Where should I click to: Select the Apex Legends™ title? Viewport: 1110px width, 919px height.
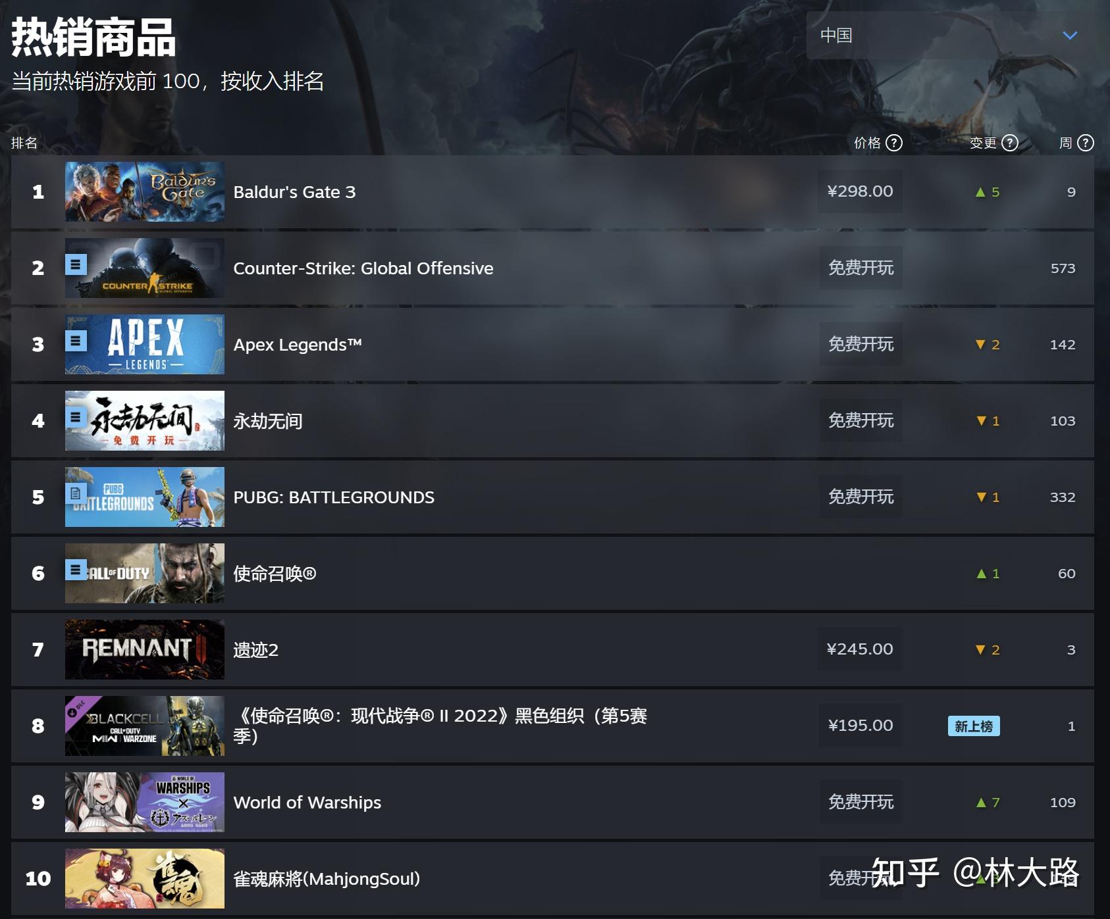click(x=298, y=345)
